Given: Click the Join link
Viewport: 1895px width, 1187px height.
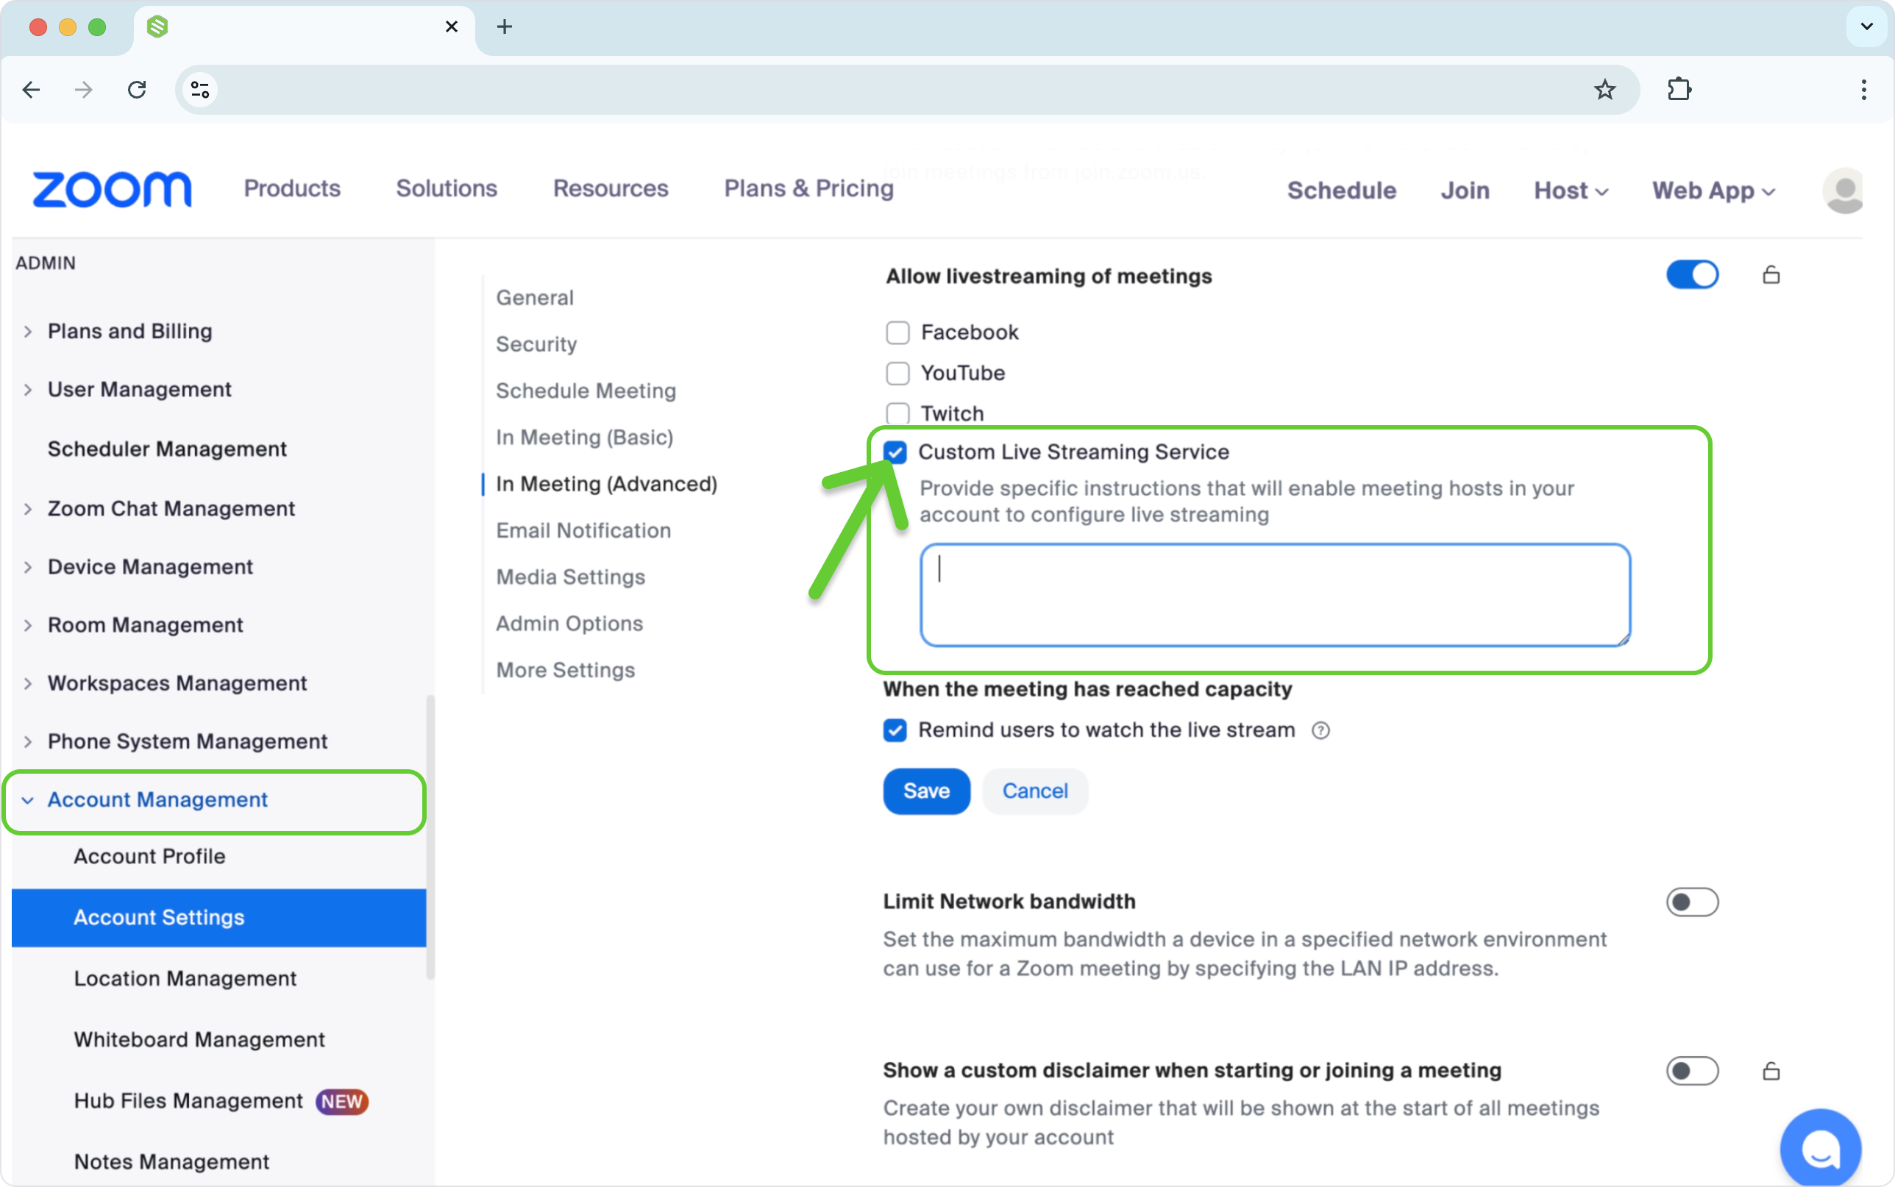Looking at the screenshot, I should click(x=1465, y=190).
